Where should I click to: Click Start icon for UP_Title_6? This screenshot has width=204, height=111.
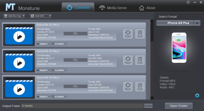pyautogui.click(x=128, y=34)
